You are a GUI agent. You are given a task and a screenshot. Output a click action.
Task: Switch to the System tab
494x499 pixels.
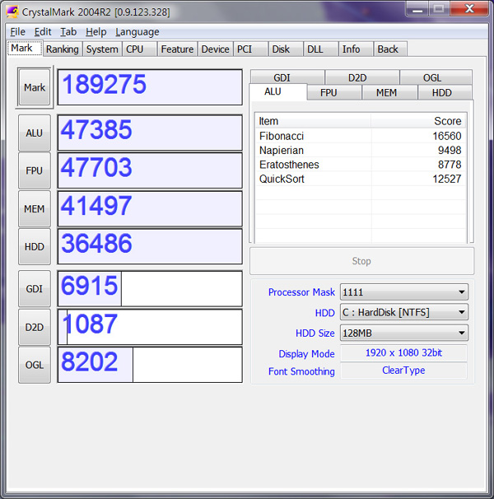(x=102, y=49)
